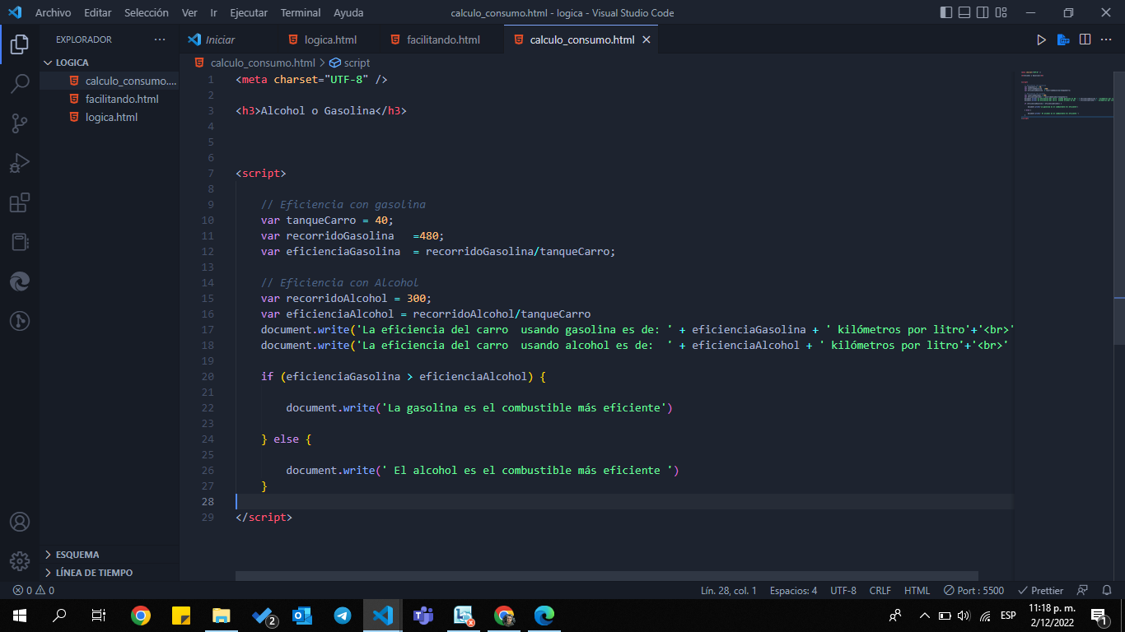The width and height of the screenshot is (1125, 632).
Task: Open Explorer panel more actions ellipsis
Action: [159, 39]
